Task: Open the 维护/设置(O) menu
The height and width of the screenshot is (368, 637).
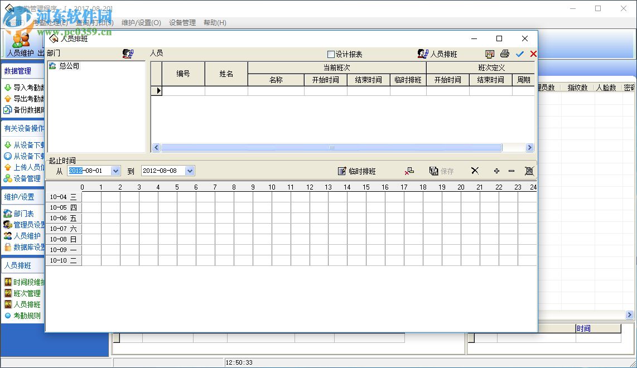Action: click(139, 23)
